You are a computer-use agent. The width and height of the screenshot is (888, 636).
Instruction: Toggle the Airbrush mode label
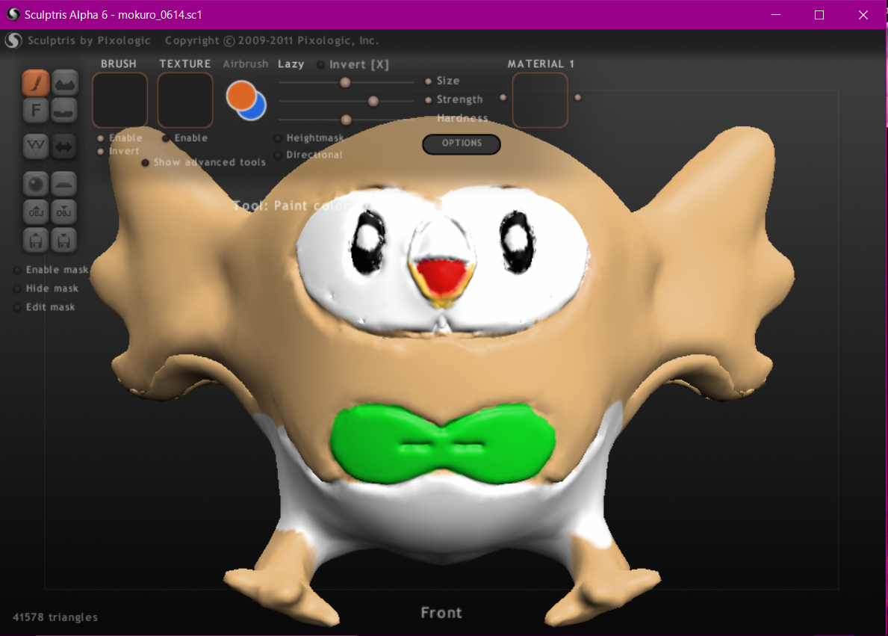(245, 64)
